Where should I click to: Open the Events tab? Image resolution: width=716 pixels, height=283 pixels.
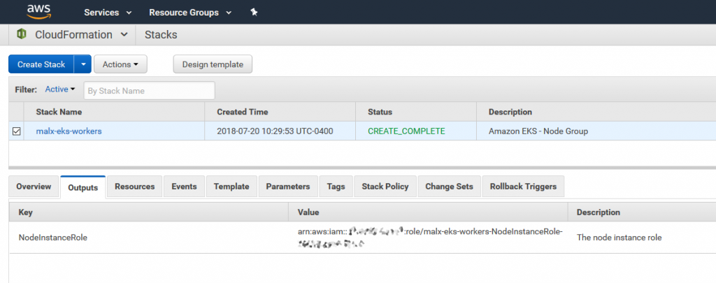coord(184,187)
